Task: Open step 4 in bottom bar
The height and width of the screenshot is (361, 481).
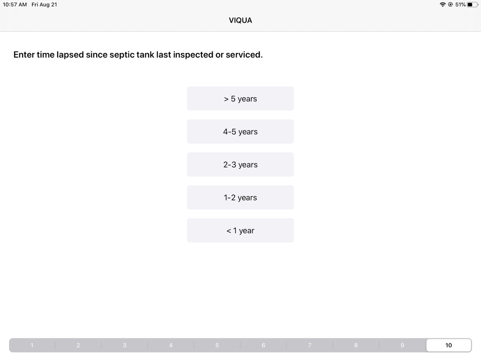Action: coord(171,345)
